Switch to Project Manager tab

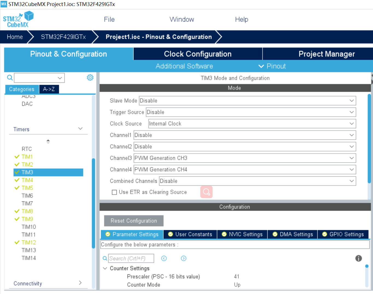(x=318, y=54)
